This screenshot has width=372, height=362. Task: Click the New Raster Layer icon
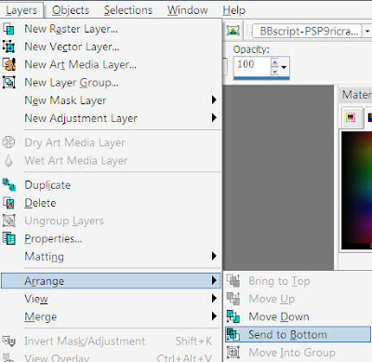pyautogui.click(x=8, y=29)
